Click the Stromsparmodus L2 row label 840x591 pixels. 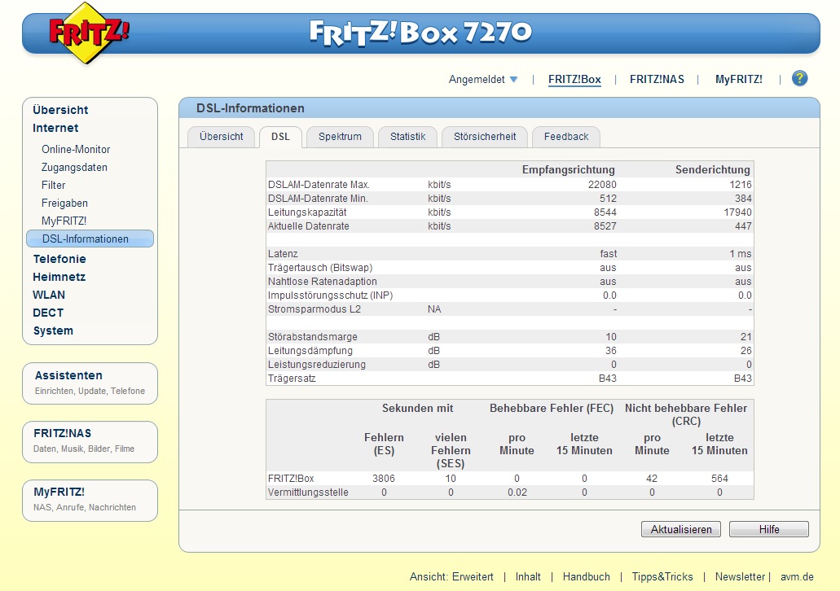[314, 309]
